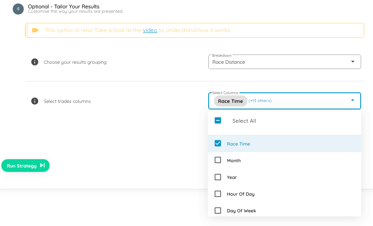Uncheck the Race Time checkbox
This screenshot has width=373, height=226.
218,144
